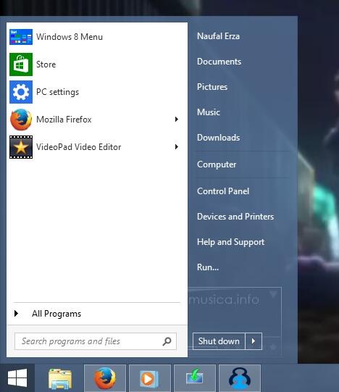This screenshot has height=392, width=339.
Task: Click the magnifier icon in the search box
Action: [x=167, y=341]
